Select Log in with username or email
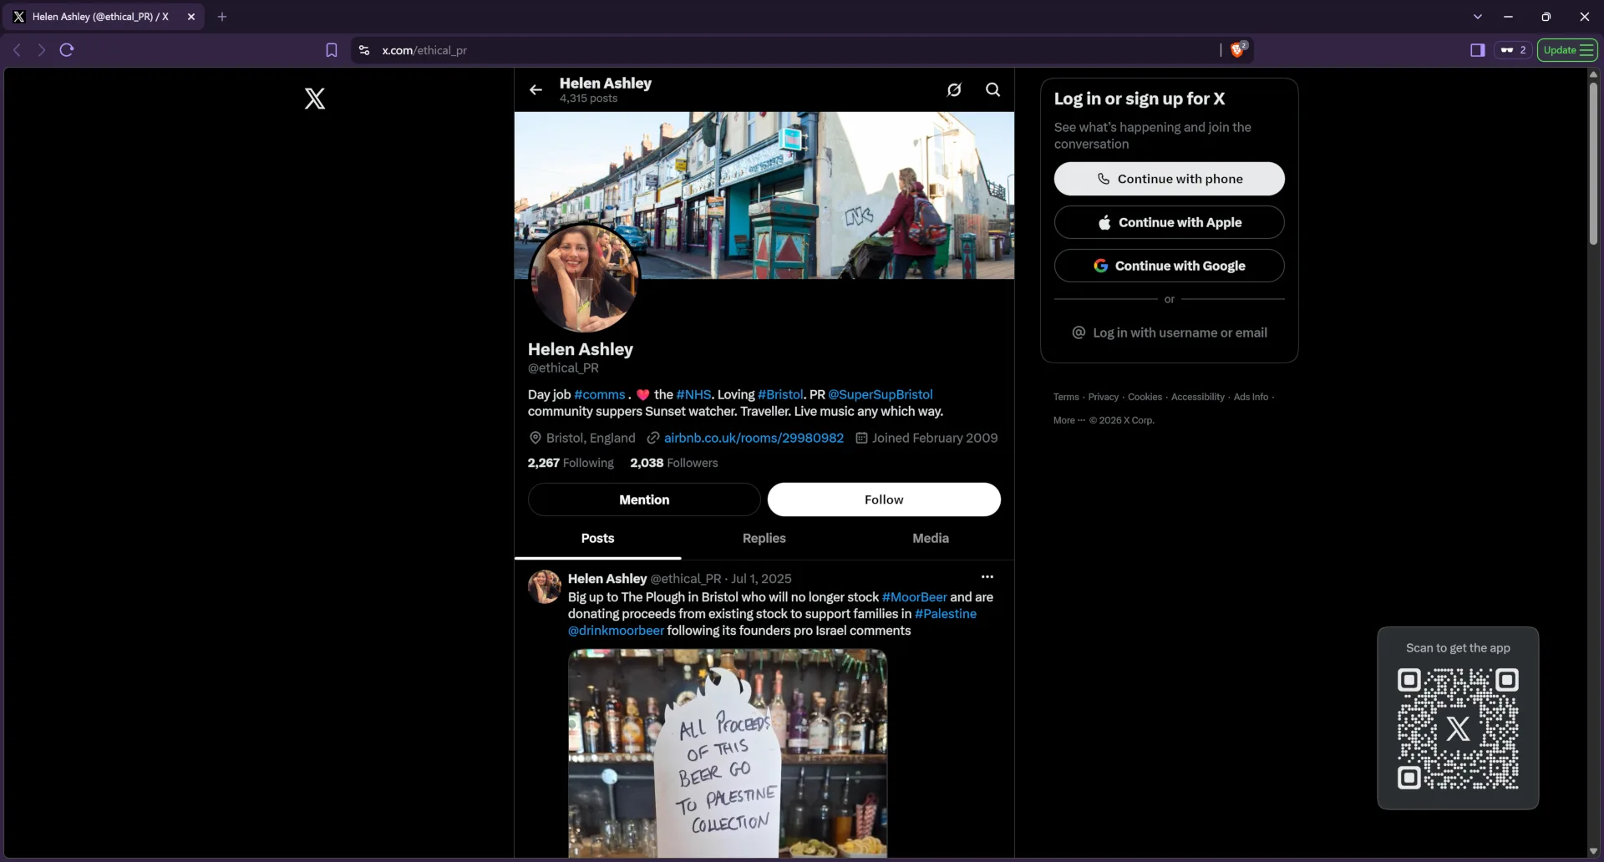The height and width of the screenshot is (862, 1604). click(1169, 332)
